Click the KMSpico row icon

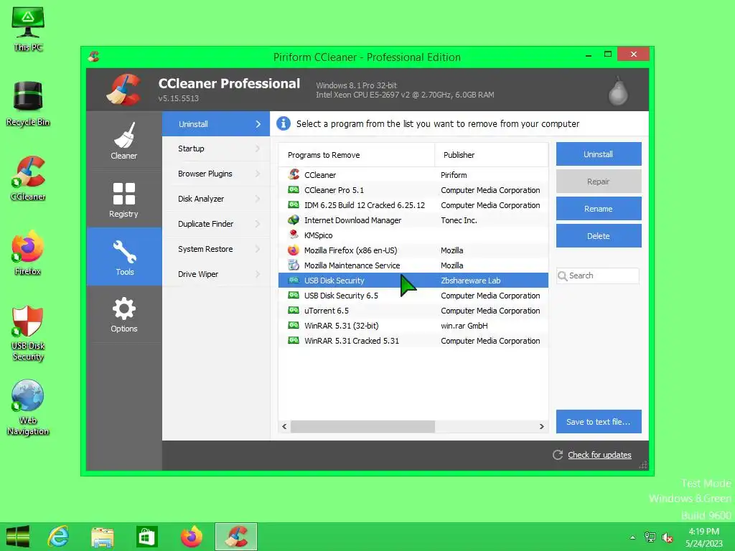294,235
